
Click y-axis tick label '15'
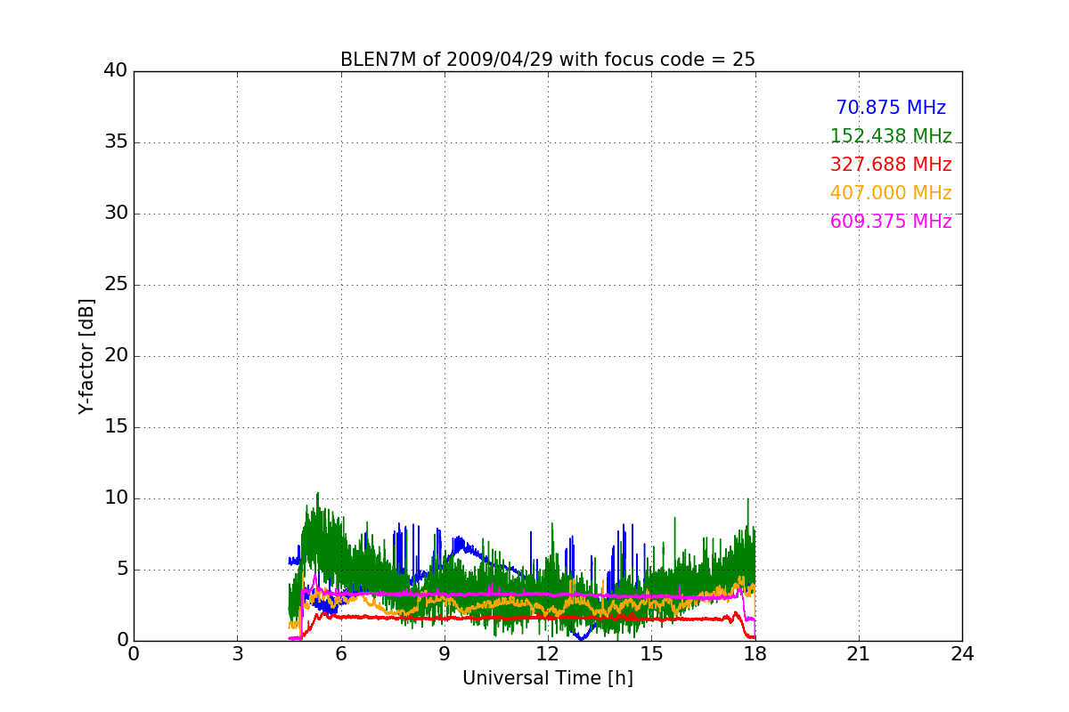(116, 427)
